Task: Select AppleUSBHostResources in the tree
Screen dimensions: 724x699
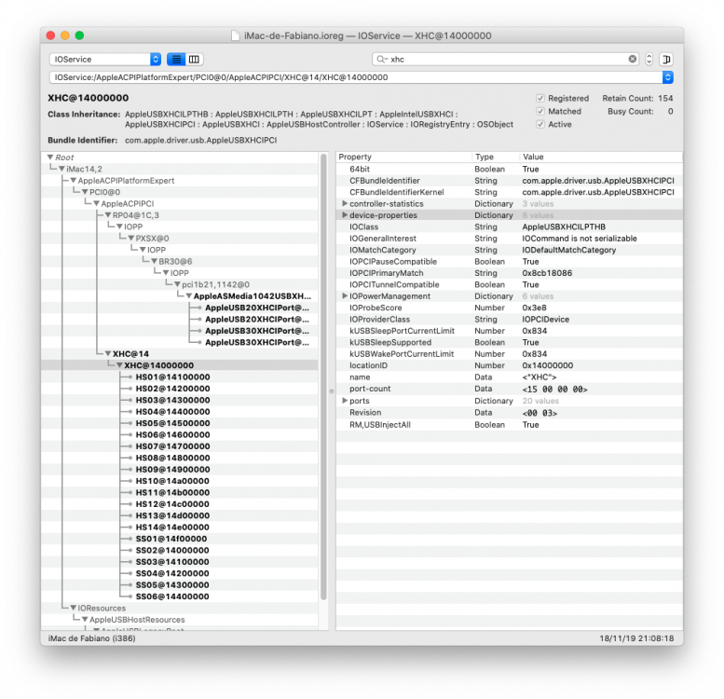Action: [137, 620]
